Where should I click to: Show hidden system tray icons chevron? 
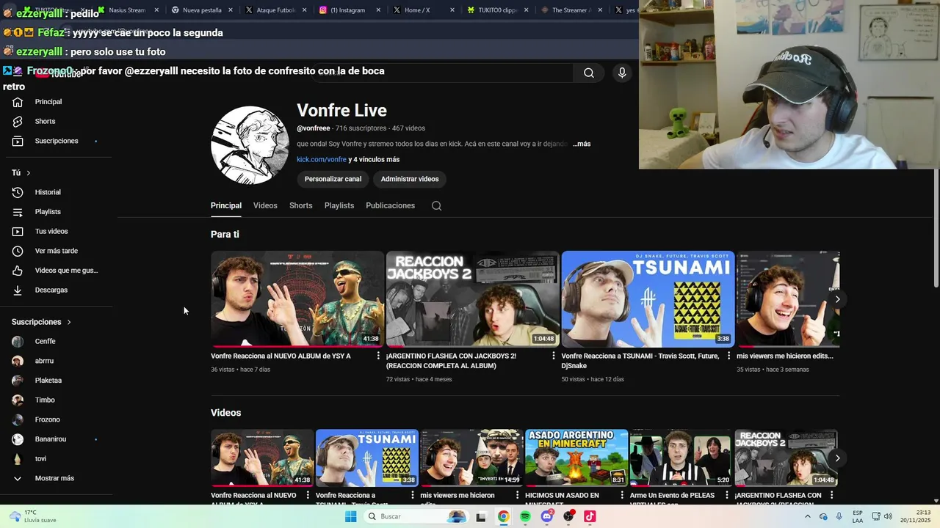point(807,516)
